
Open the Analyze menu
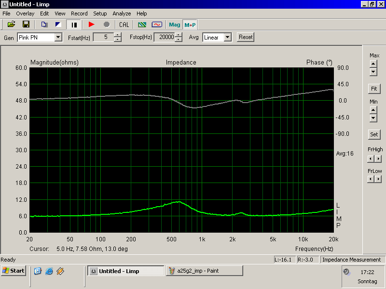click(122, 13)
